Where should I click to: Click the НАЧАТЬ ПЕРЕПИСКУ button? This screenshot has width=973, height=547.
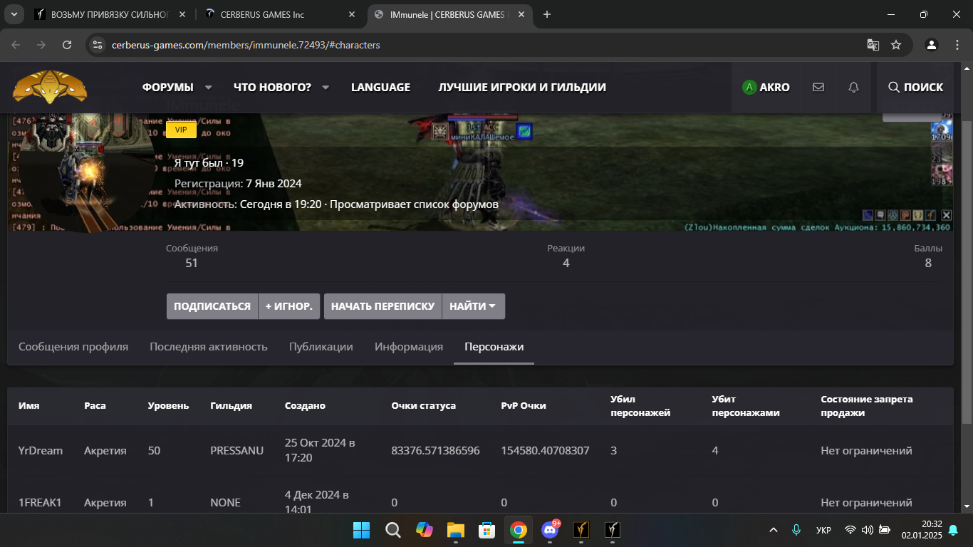383,306
